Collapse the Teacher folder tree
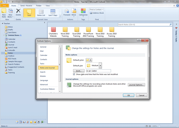Image resolution: width=179 pixels, height=128 pixels. [x=2, y=23]
